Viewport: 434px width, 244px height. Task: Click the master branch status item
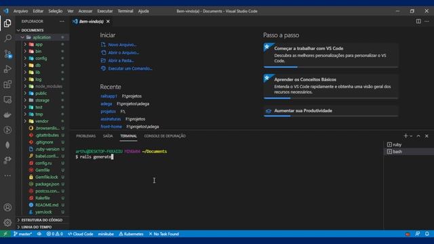click(x=22, y=234)
